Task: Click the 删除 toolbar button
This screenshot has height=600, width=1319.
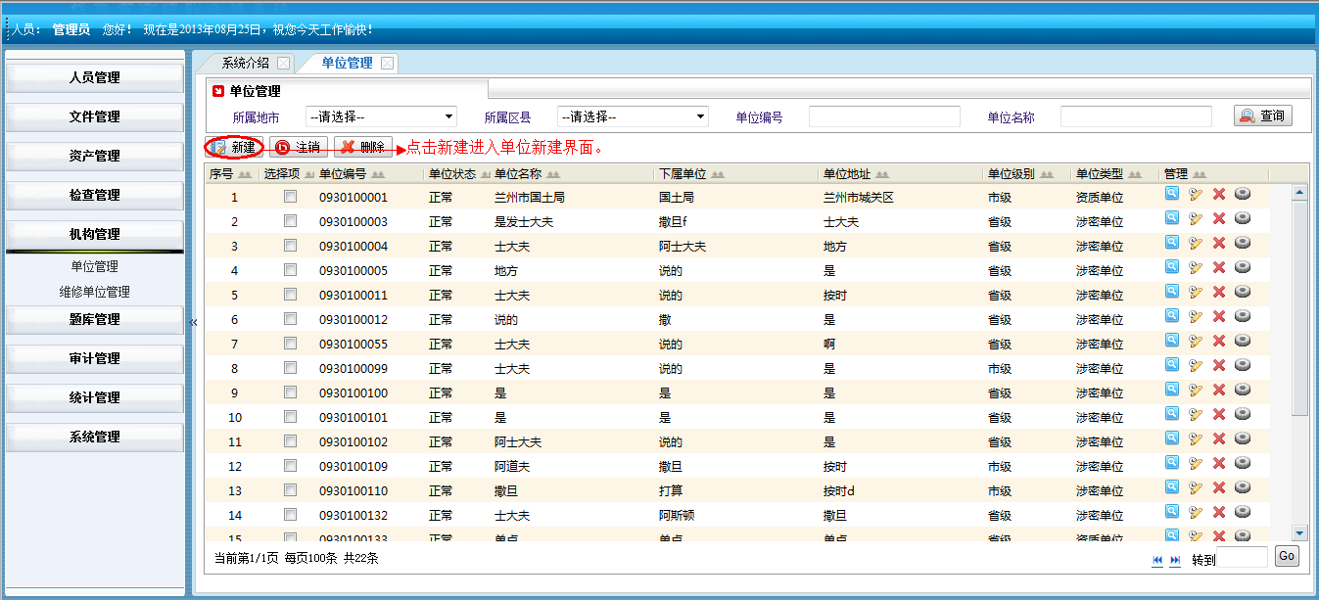Action: click(x=363, y=147)
